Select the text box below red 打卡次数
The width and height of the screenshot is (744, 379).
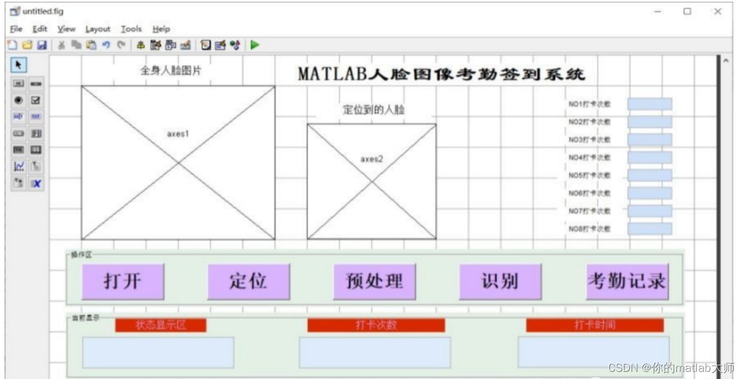(375, 353)
